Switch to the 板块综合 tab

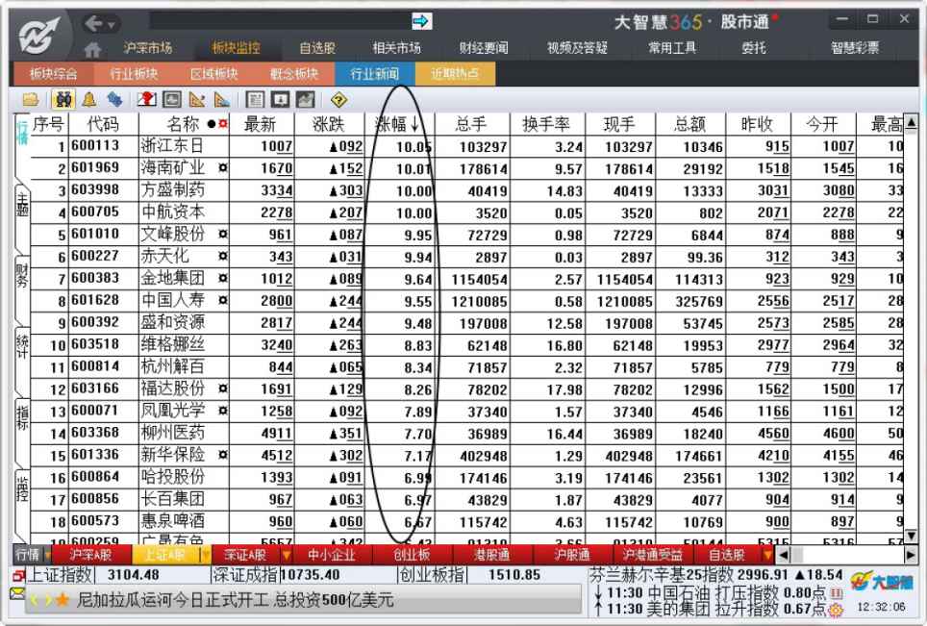(53, 74)
